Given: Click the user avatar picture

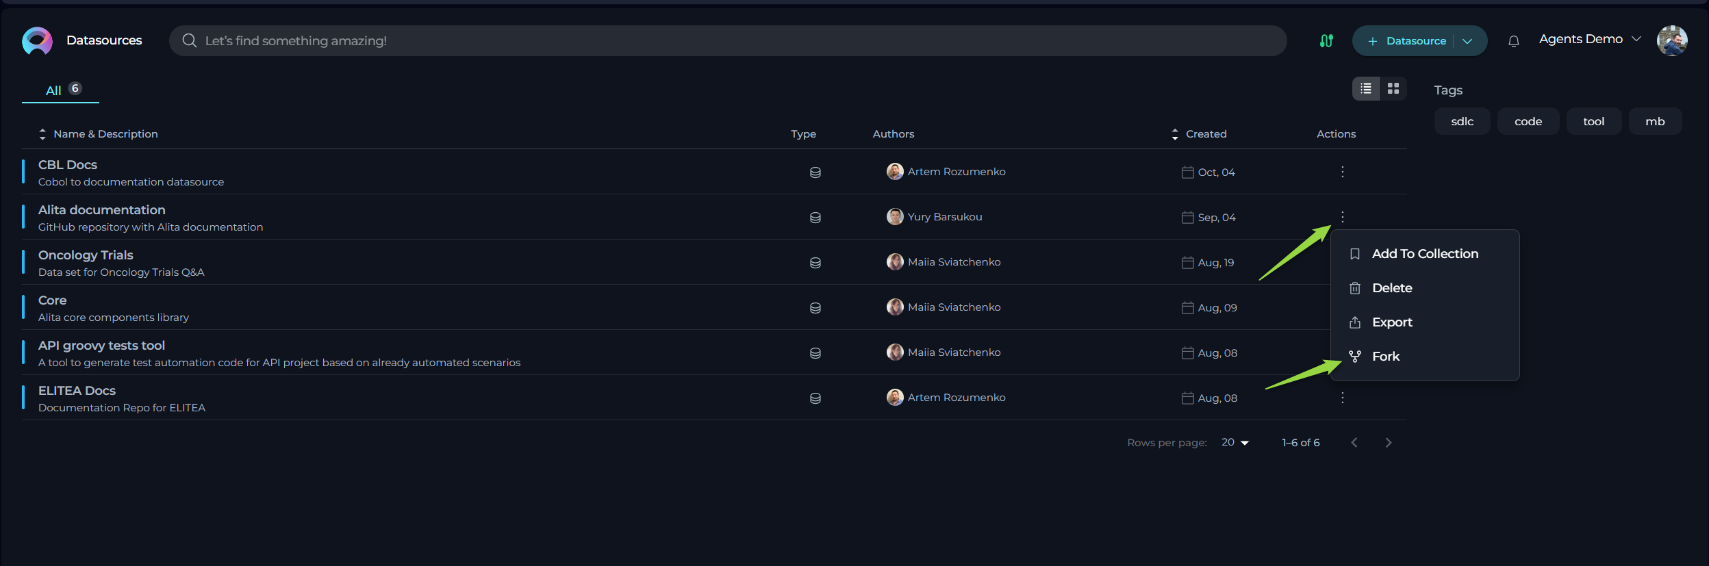Looking at the screenshot, I should point(1672,41).
